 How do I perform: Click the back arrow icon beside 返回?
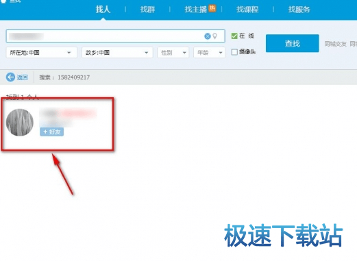[10, 77]
